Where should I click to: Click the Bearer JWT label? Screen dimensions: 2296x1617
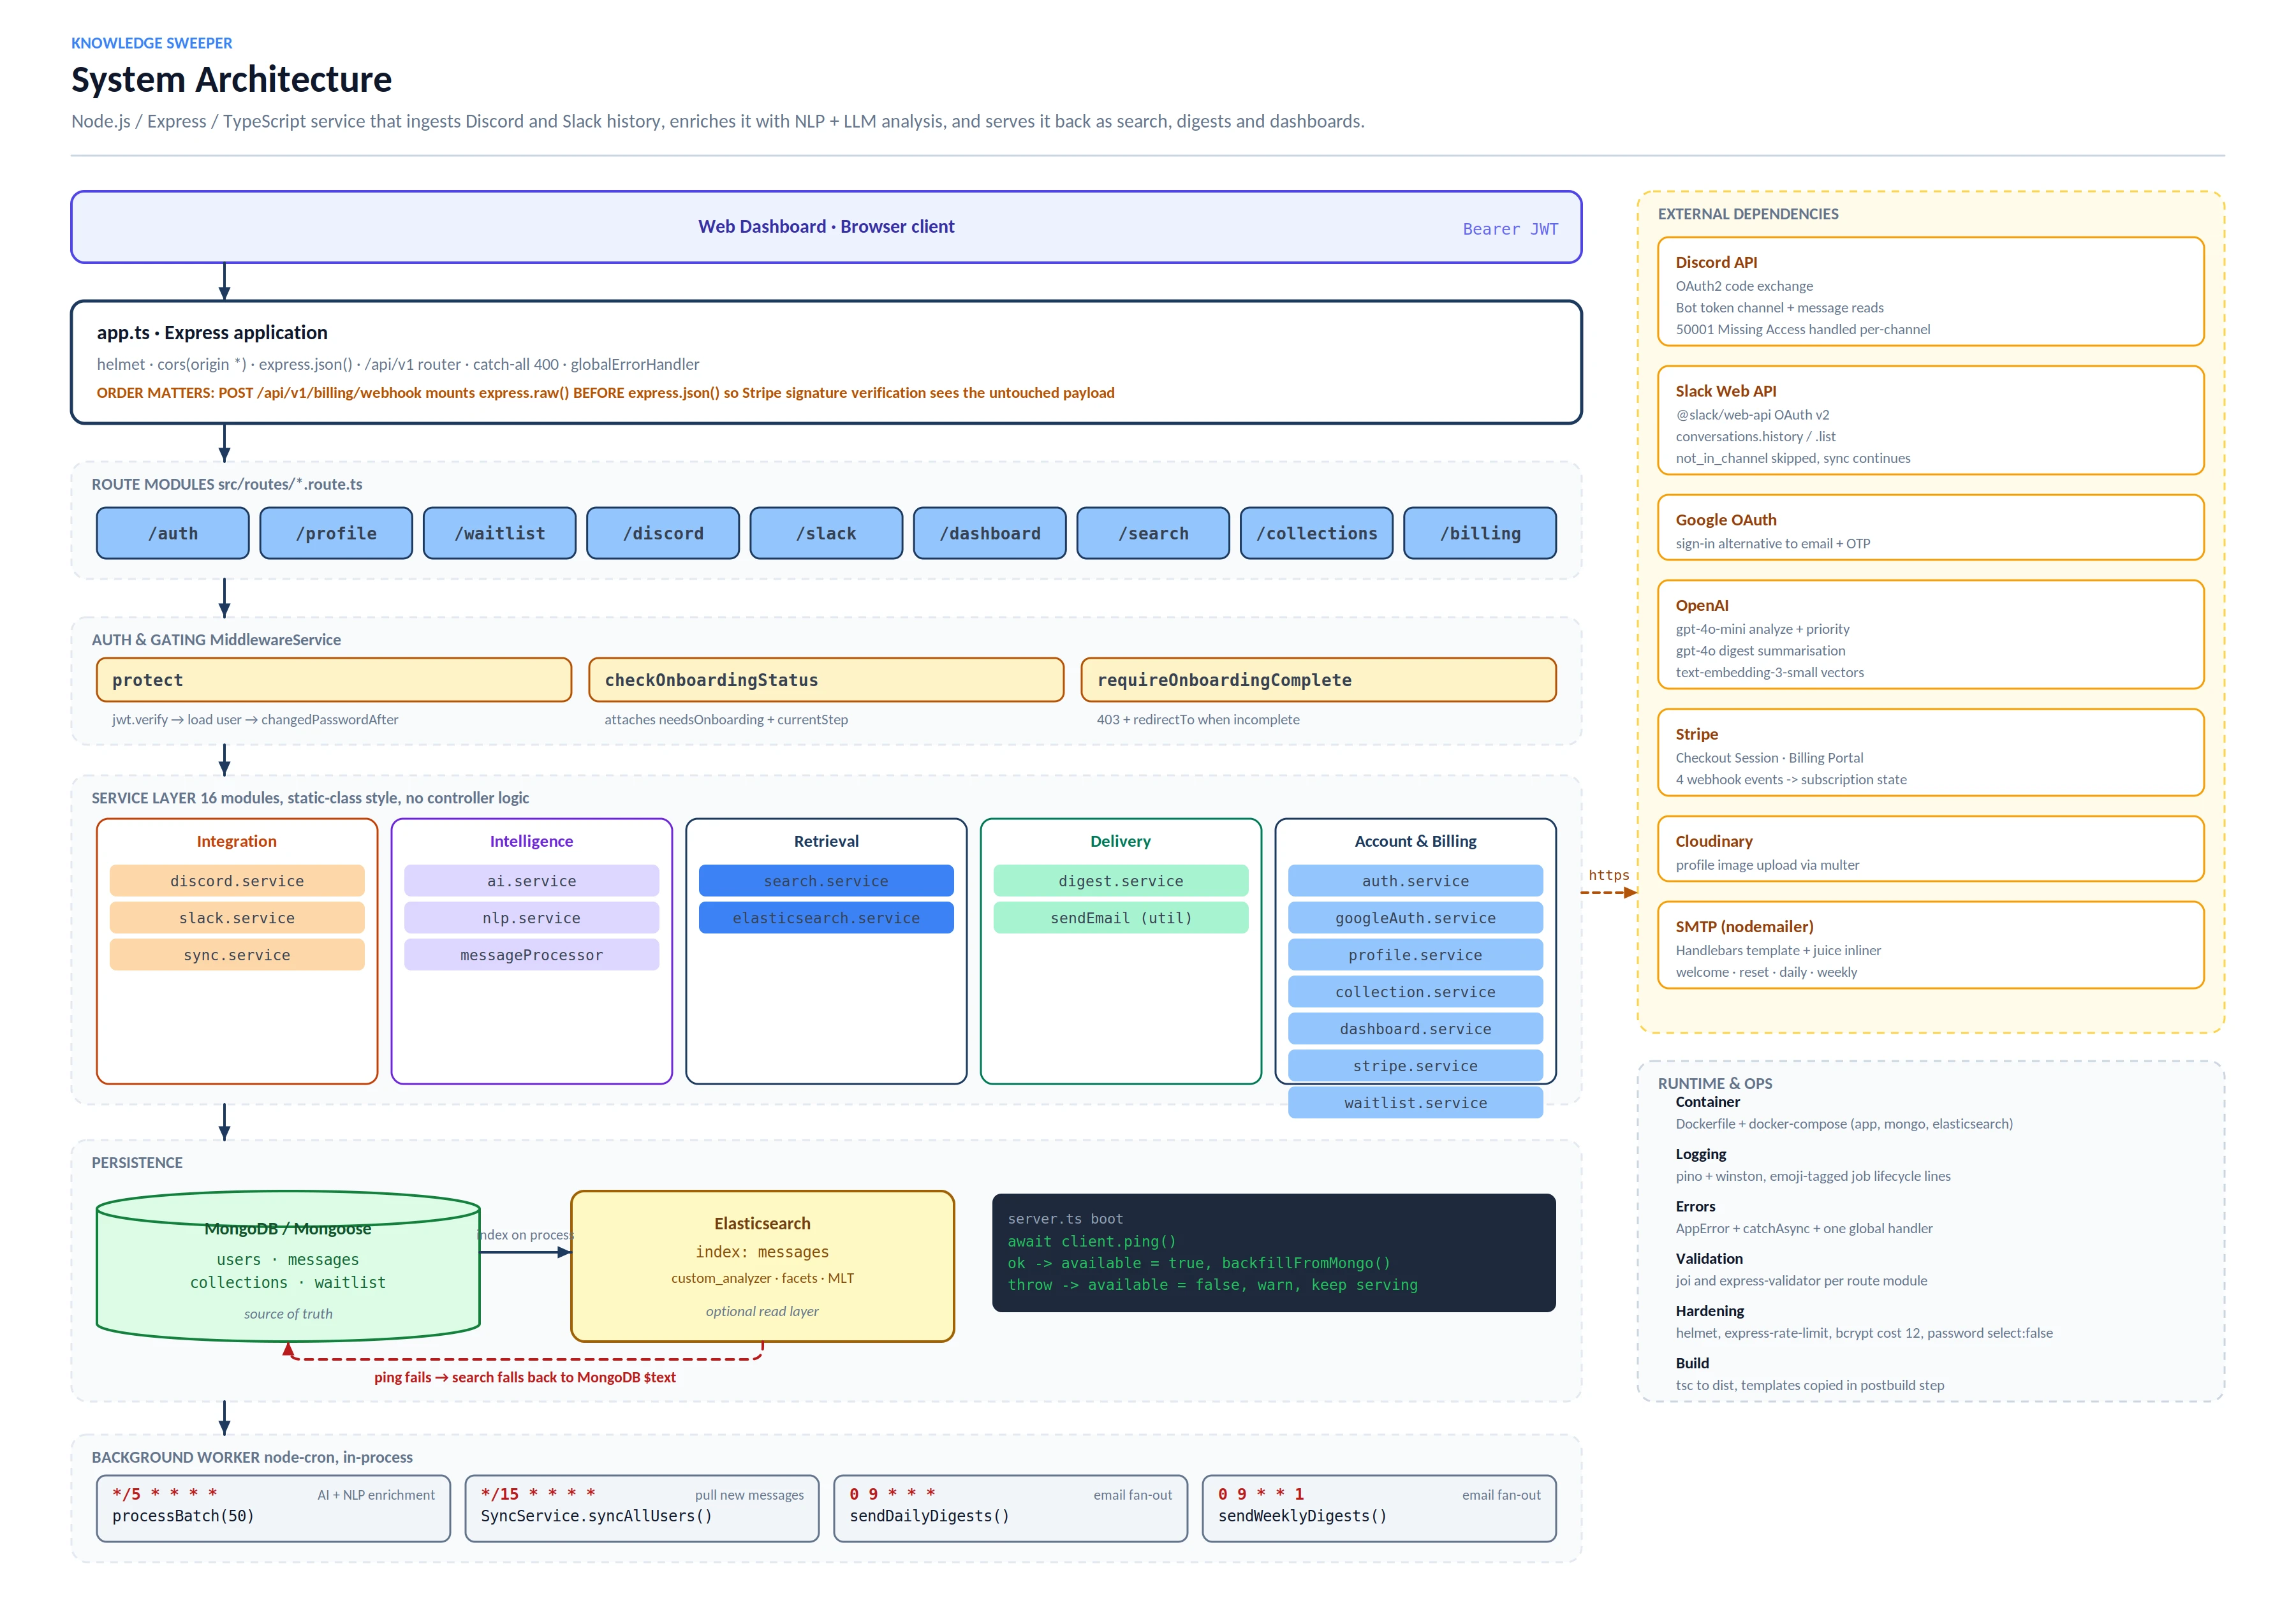point(1510,229)
